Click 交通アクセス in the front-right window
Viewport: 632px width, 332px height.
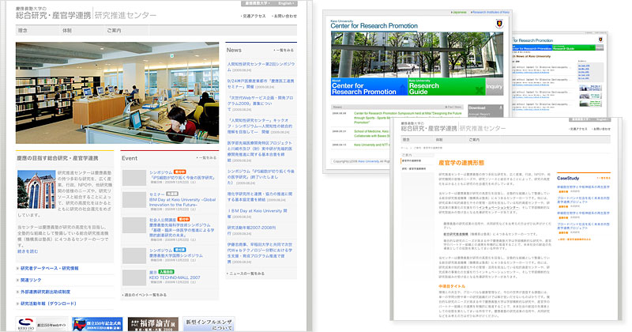pyautogui.click(x=578, y=129)
